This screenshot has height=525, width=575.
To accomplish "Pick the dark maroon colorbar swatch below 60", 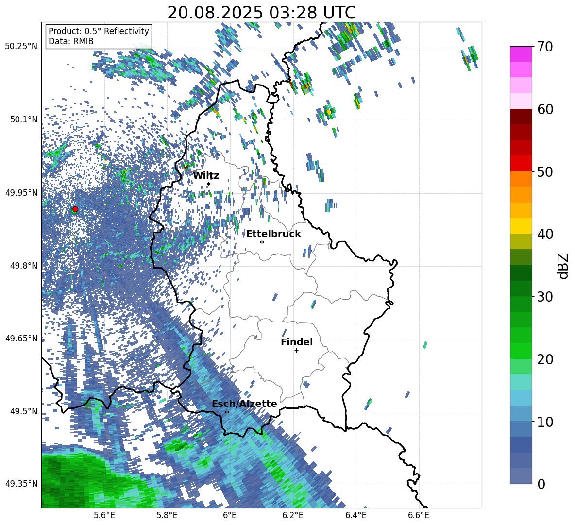I will [x=521, y=117].
